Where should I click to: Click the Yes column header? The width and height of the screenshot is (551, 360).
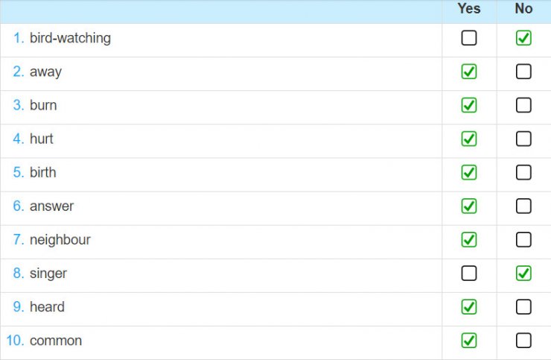(469, 9)
